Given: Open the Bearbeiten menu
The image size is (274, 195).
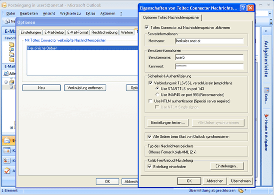Looking at the screenshot, I should [29, 13].
